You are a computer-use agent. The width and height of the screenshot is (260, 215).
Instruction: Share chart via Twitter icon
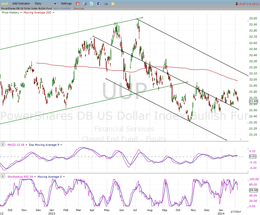pyautogui.click(x=92, y=4)
